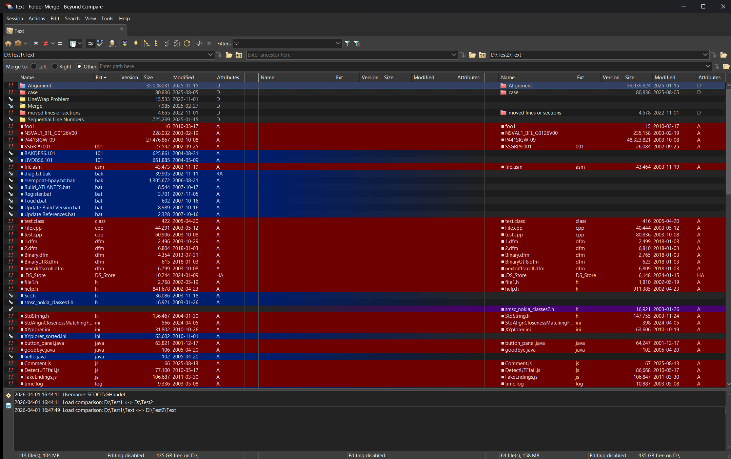Viewport: 731px width, 459px height.
Task: Sort right pane by Name column header
Action: pyautogui.click(x=537, y=78)
